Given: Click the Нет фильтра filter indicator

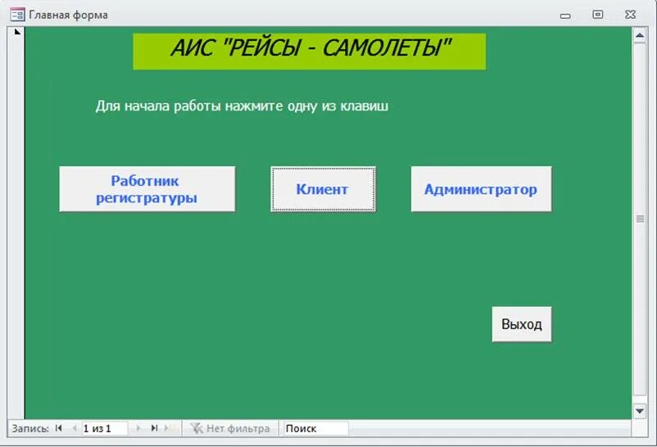Looking at the screenshot, I should coord(230,428).
